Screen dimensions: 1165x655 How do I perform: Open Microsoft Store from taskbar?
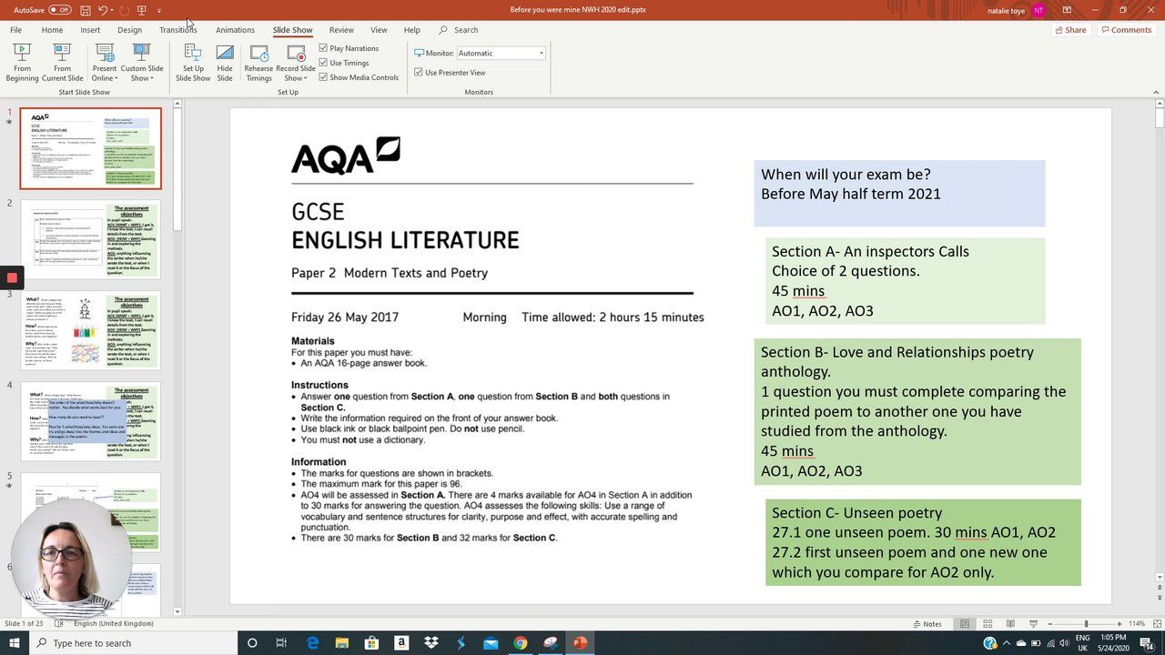(x=371, y=643)
